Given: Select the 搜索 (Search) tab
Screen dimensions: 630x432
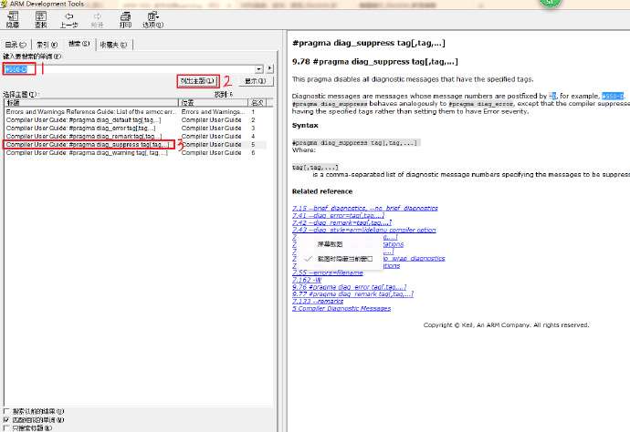Looking at the screenshot, I should tap(79, 44).
